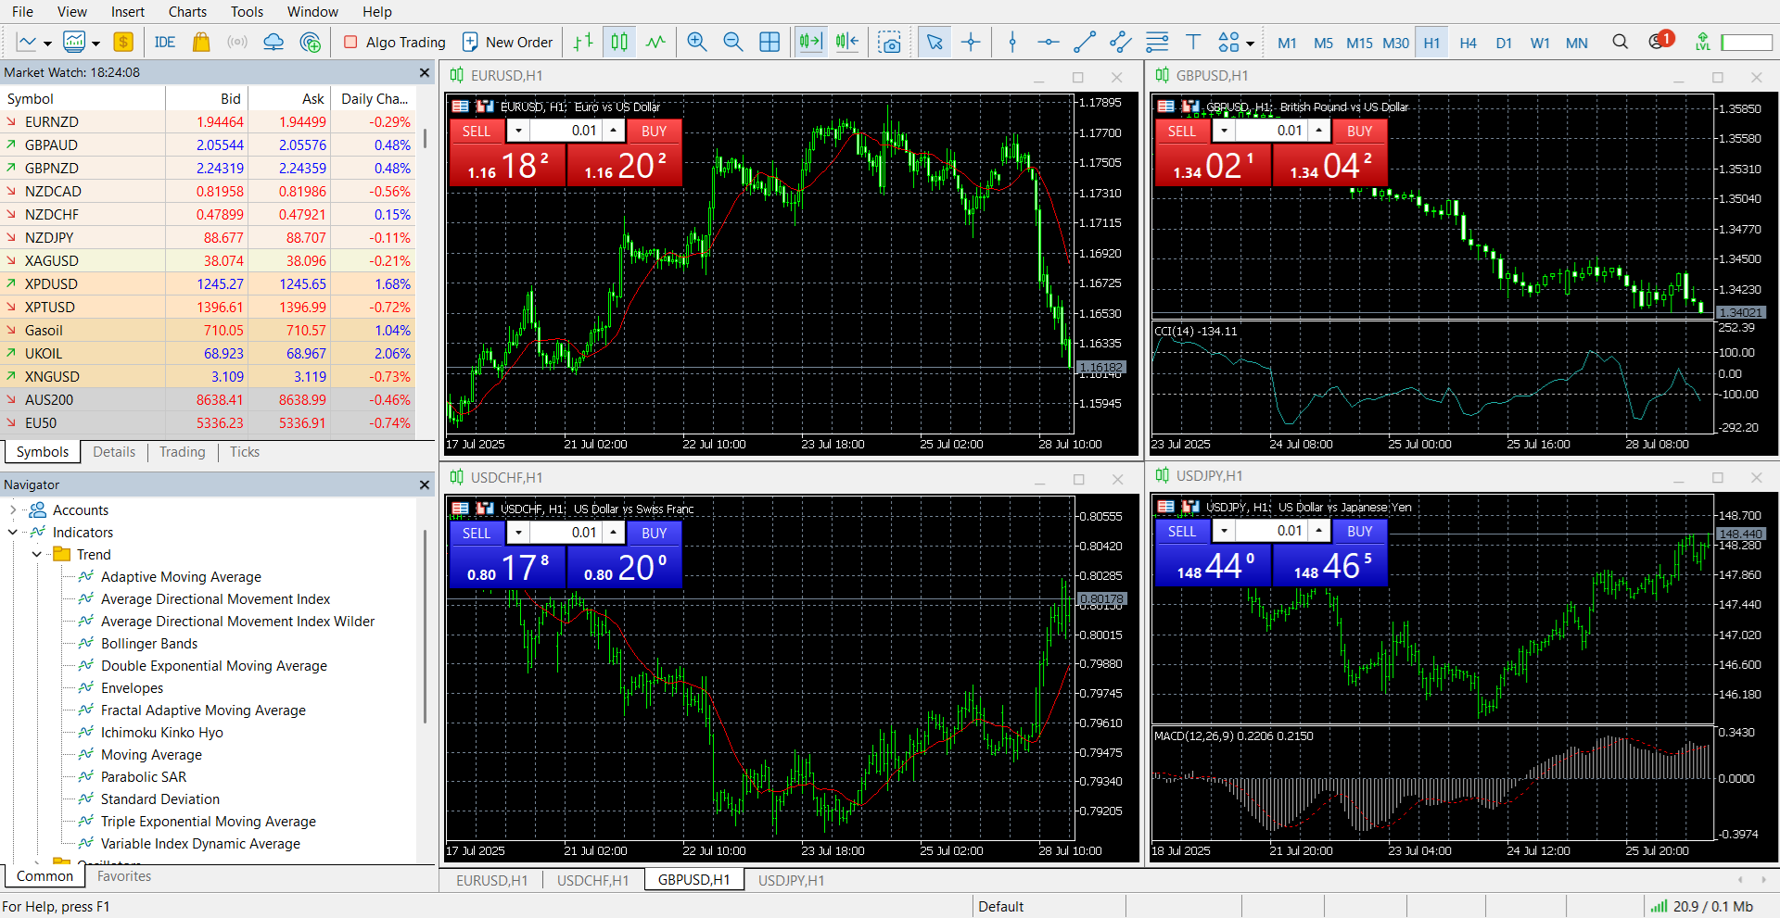Toggle chart auto scroll to end
This screenshot has width=1780, height=918.
point(810,43)
